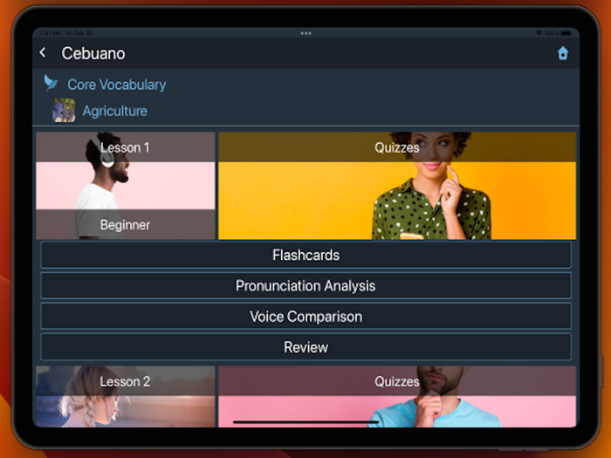
Task: Open the Voice Comparison button
Action: point(305,316)
